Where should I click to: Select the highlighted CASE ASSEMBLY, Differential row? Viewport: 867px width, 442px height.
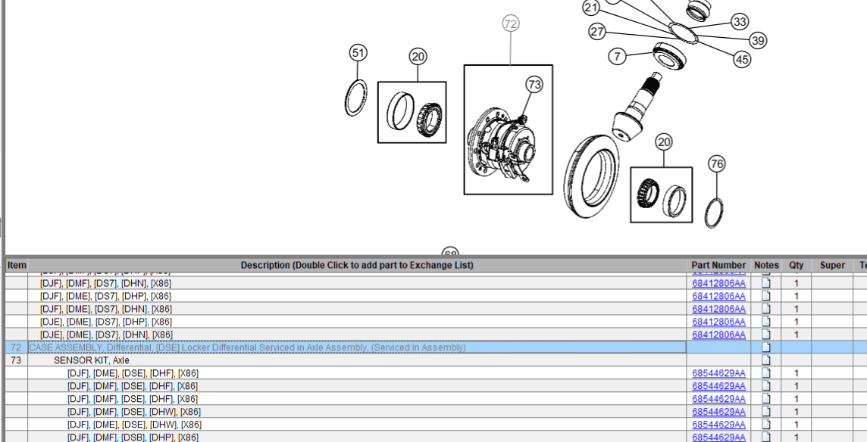tap(357, 347)
